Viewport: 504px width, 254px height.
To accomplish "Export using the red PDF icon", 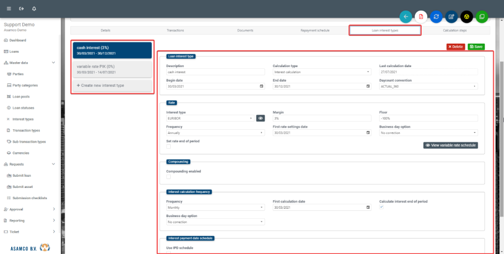I will tap(421, 17).
